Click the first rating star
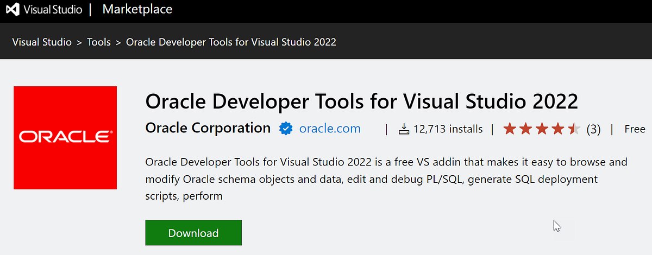652x255 pixels. click(x=510, y=129)
